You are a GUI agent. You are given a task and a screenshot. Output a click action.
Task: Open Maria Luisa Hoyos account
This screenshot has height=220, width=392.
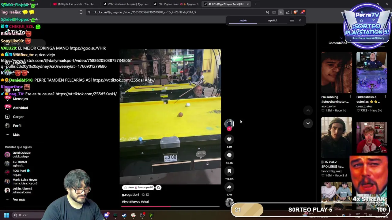25,182
